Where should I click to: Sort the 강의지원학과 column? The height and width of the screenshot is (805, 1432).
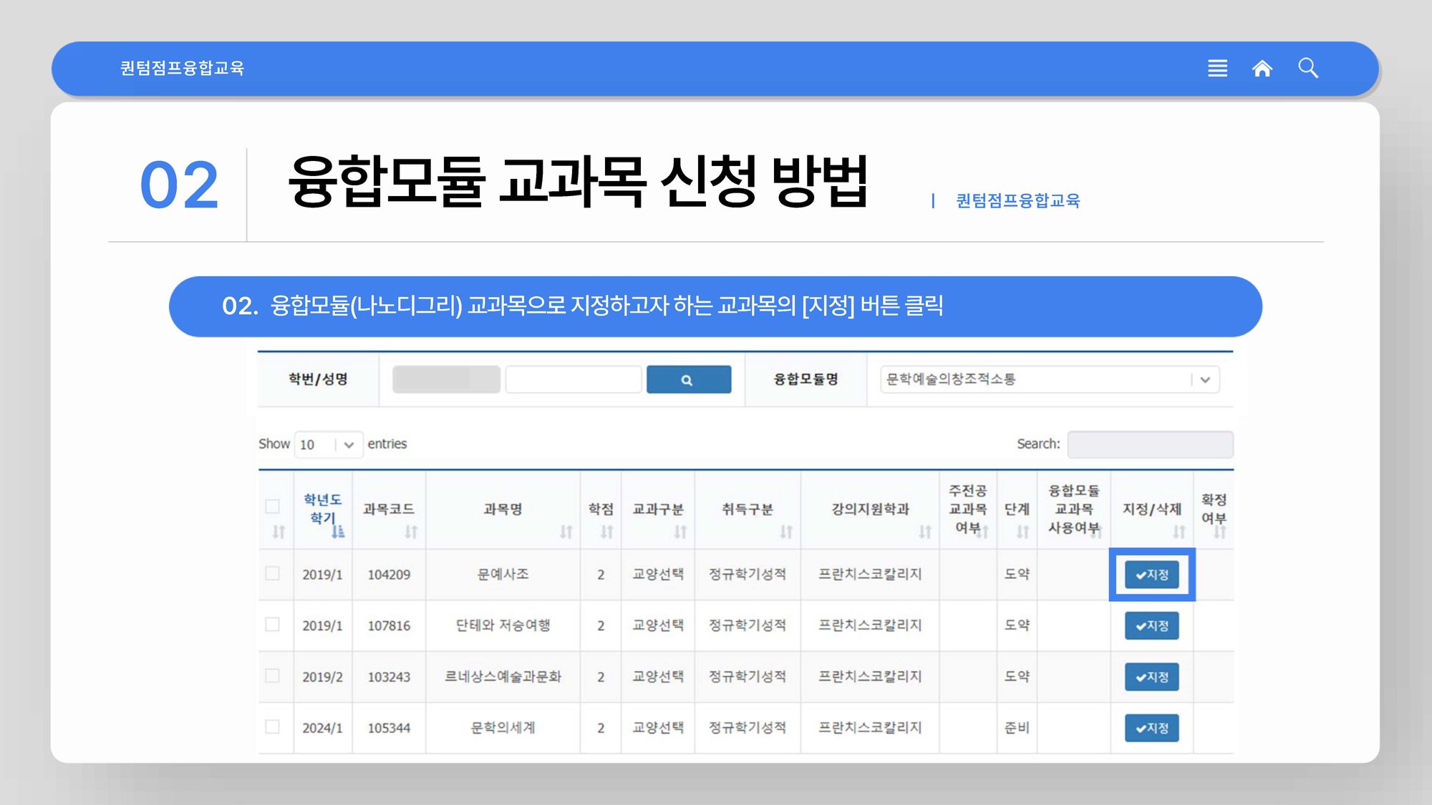924,532
